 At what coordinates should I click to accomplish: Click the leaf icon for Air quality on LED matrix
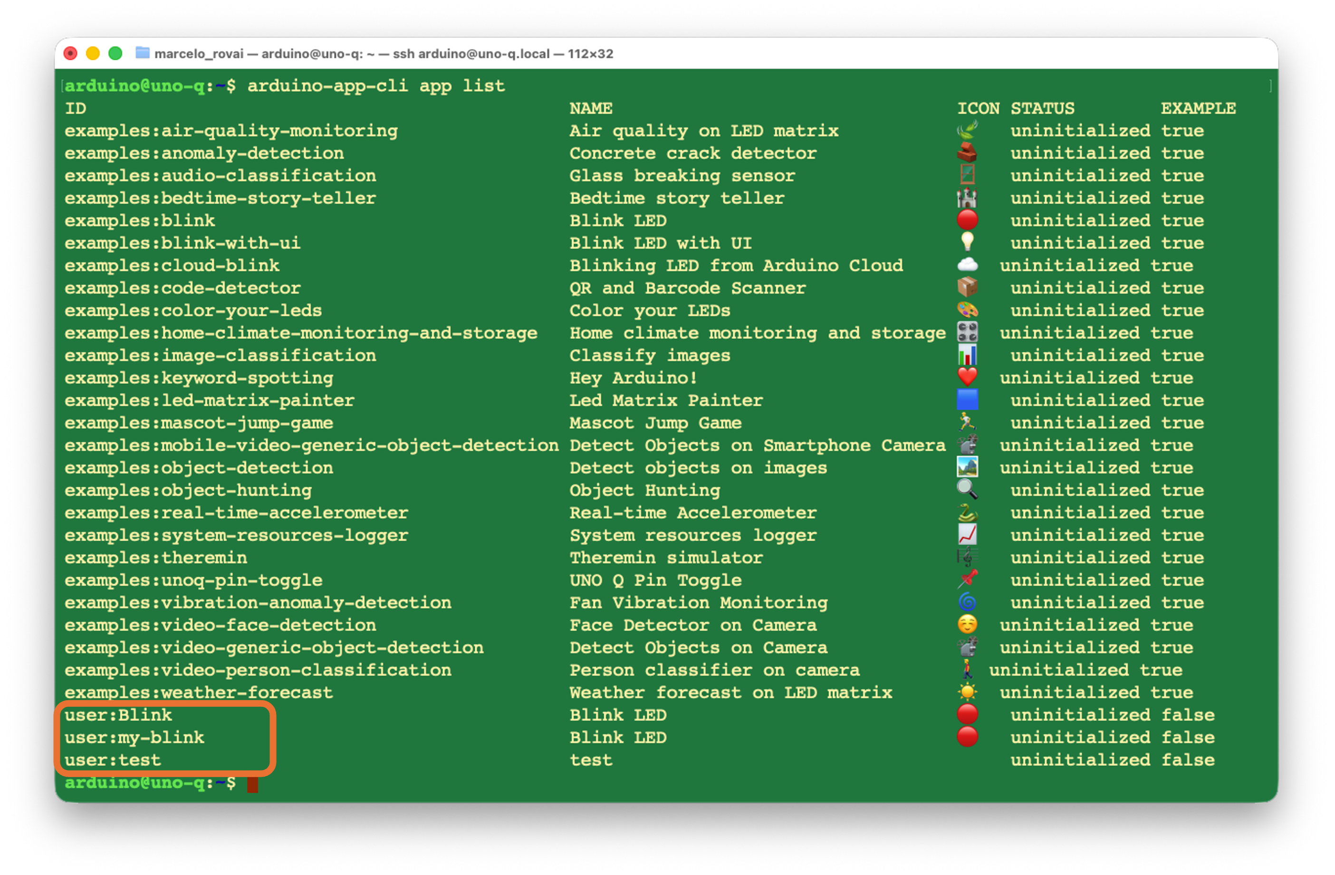pyautogui.click(x=967, y=131)
